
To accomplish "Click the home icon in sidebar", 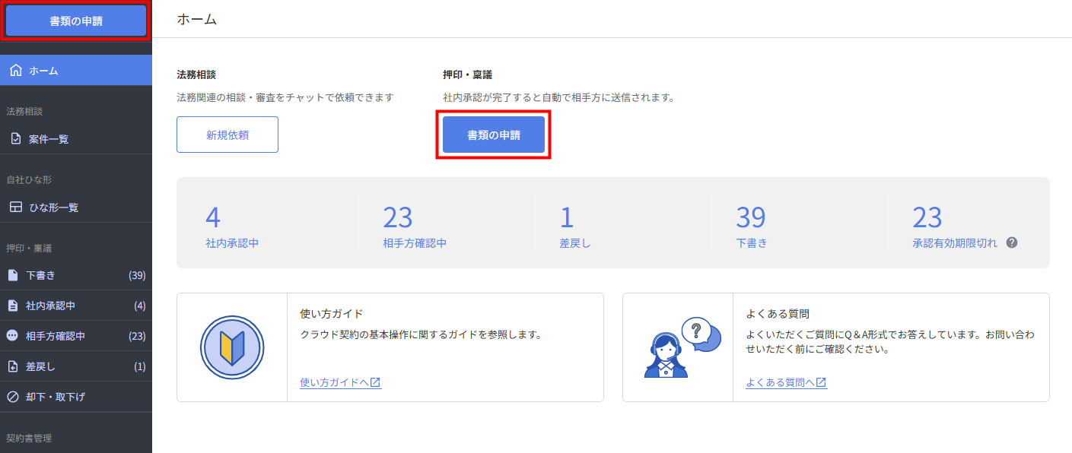I will (x=15, y=71).
